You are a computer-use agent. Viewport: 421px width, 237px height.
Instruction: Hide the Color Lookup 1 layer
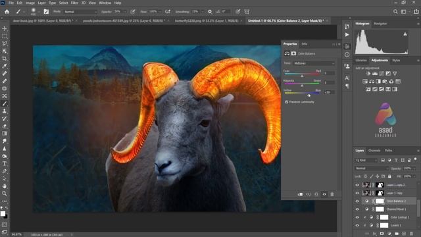[x=357, y=217]
